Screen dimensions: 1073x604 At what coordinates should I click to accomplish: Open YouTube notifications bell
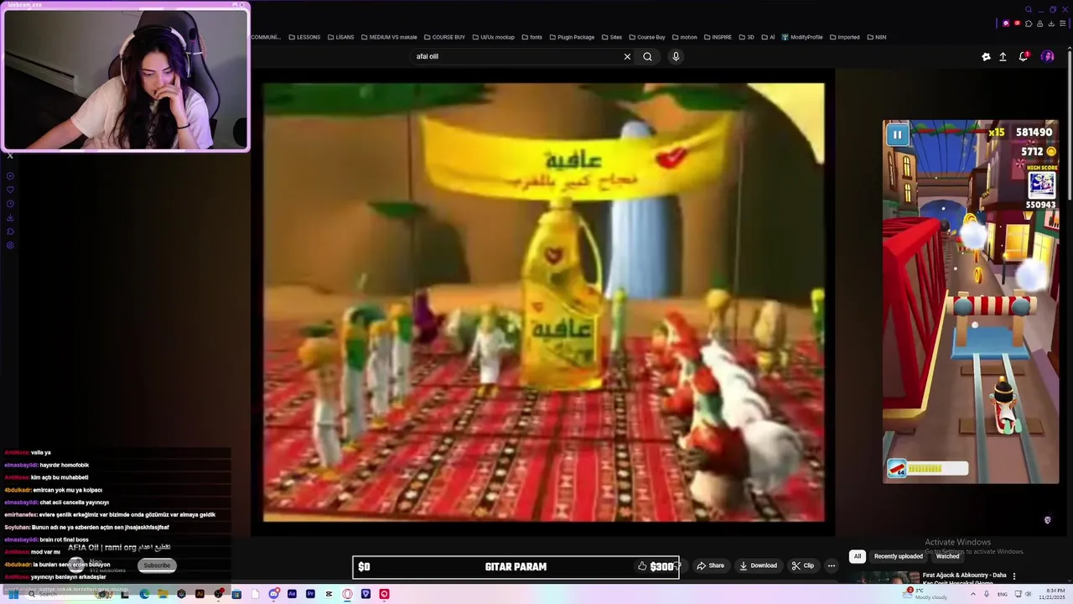tap(1024, 56)
